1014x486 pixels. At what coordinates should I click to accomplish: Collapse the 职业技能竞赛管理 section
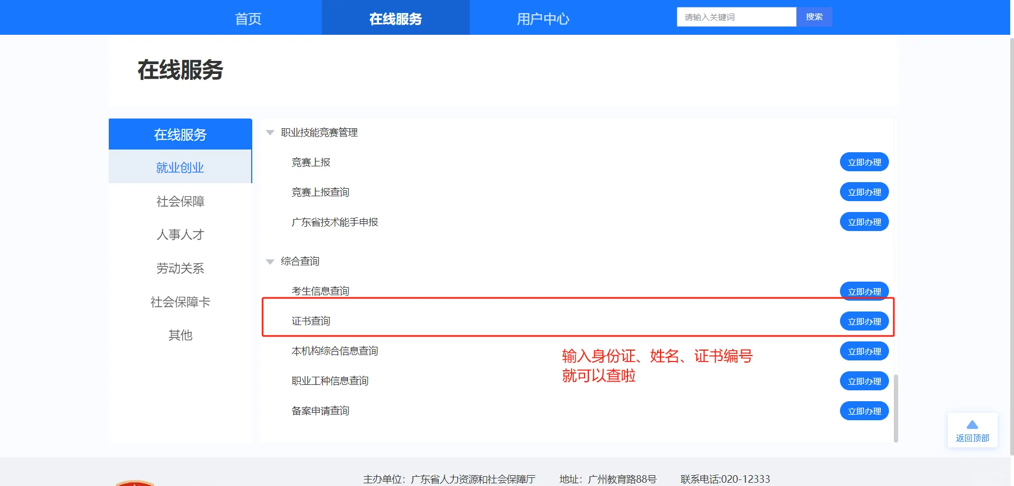point(270,133)
